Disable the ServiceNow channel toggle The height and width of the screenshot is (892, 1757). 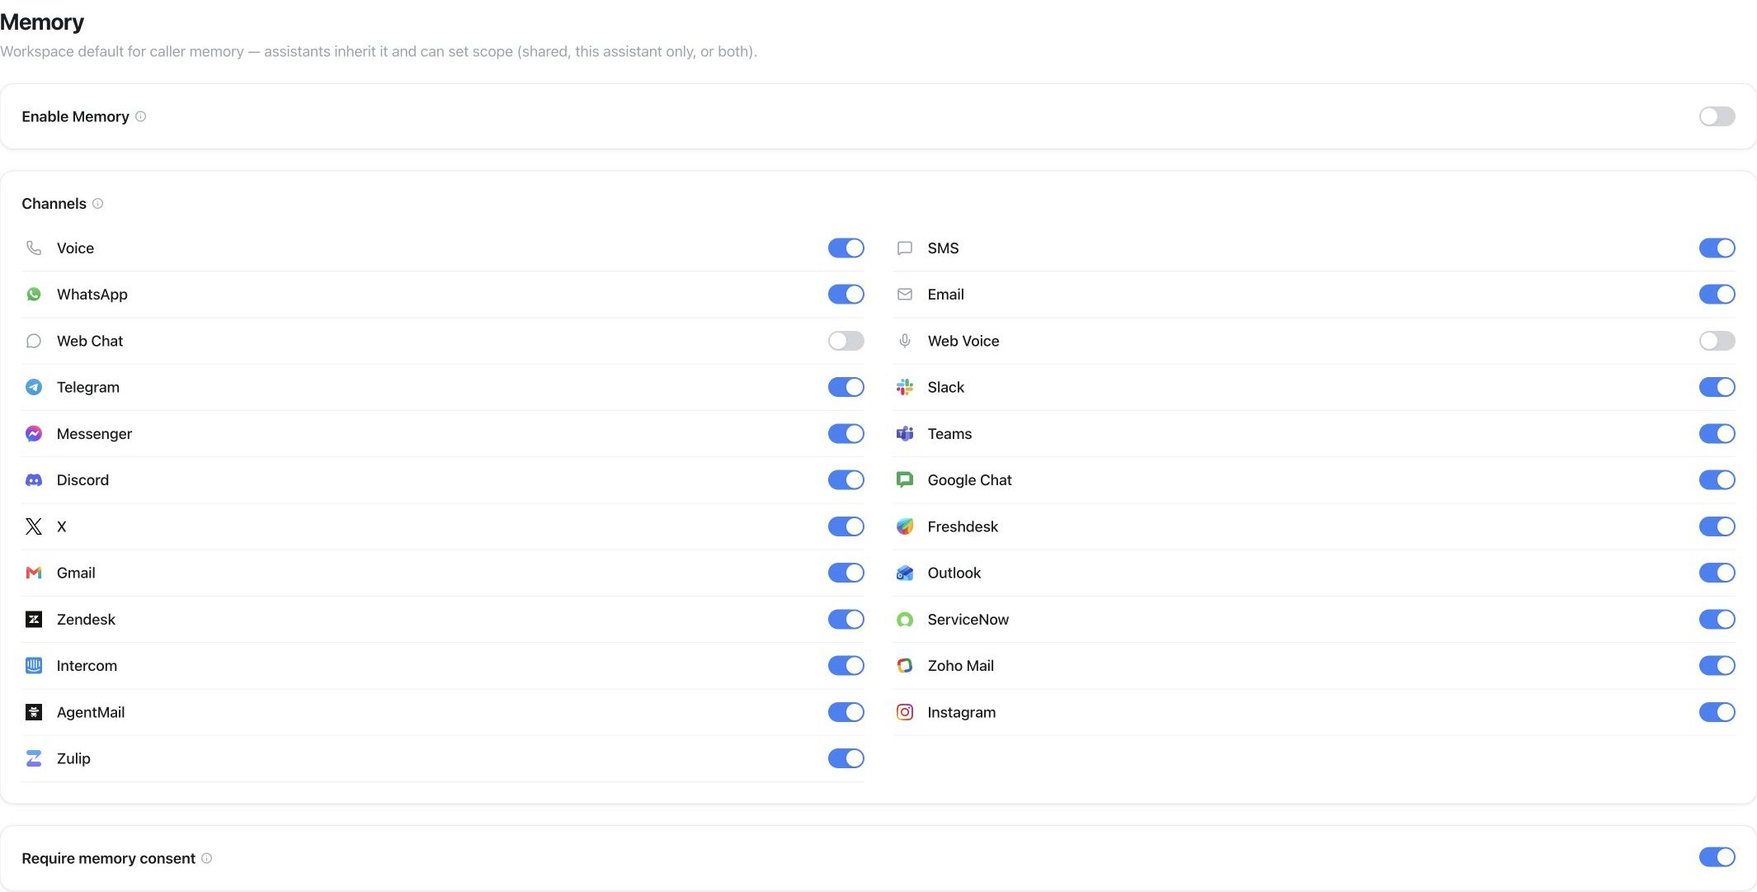click(x=1717, y=619)
